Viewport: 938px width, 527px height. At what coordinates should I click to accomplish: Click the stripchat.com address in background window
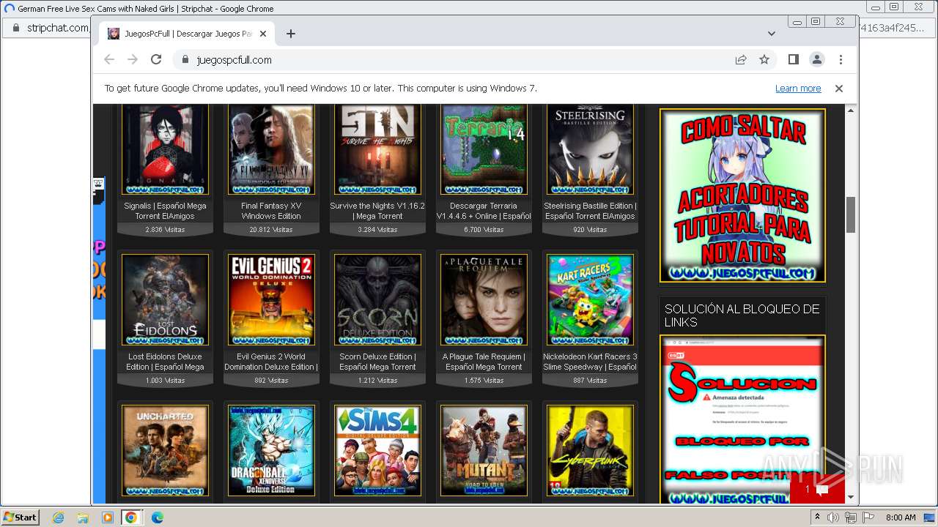pos(57,28)
